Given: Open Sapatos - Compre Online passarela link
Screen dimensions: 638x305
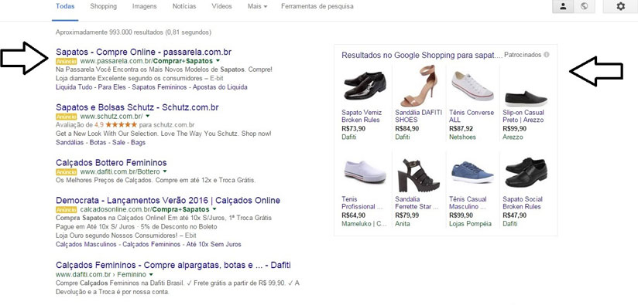Looking at the screenshot, I should pos(144,53).
